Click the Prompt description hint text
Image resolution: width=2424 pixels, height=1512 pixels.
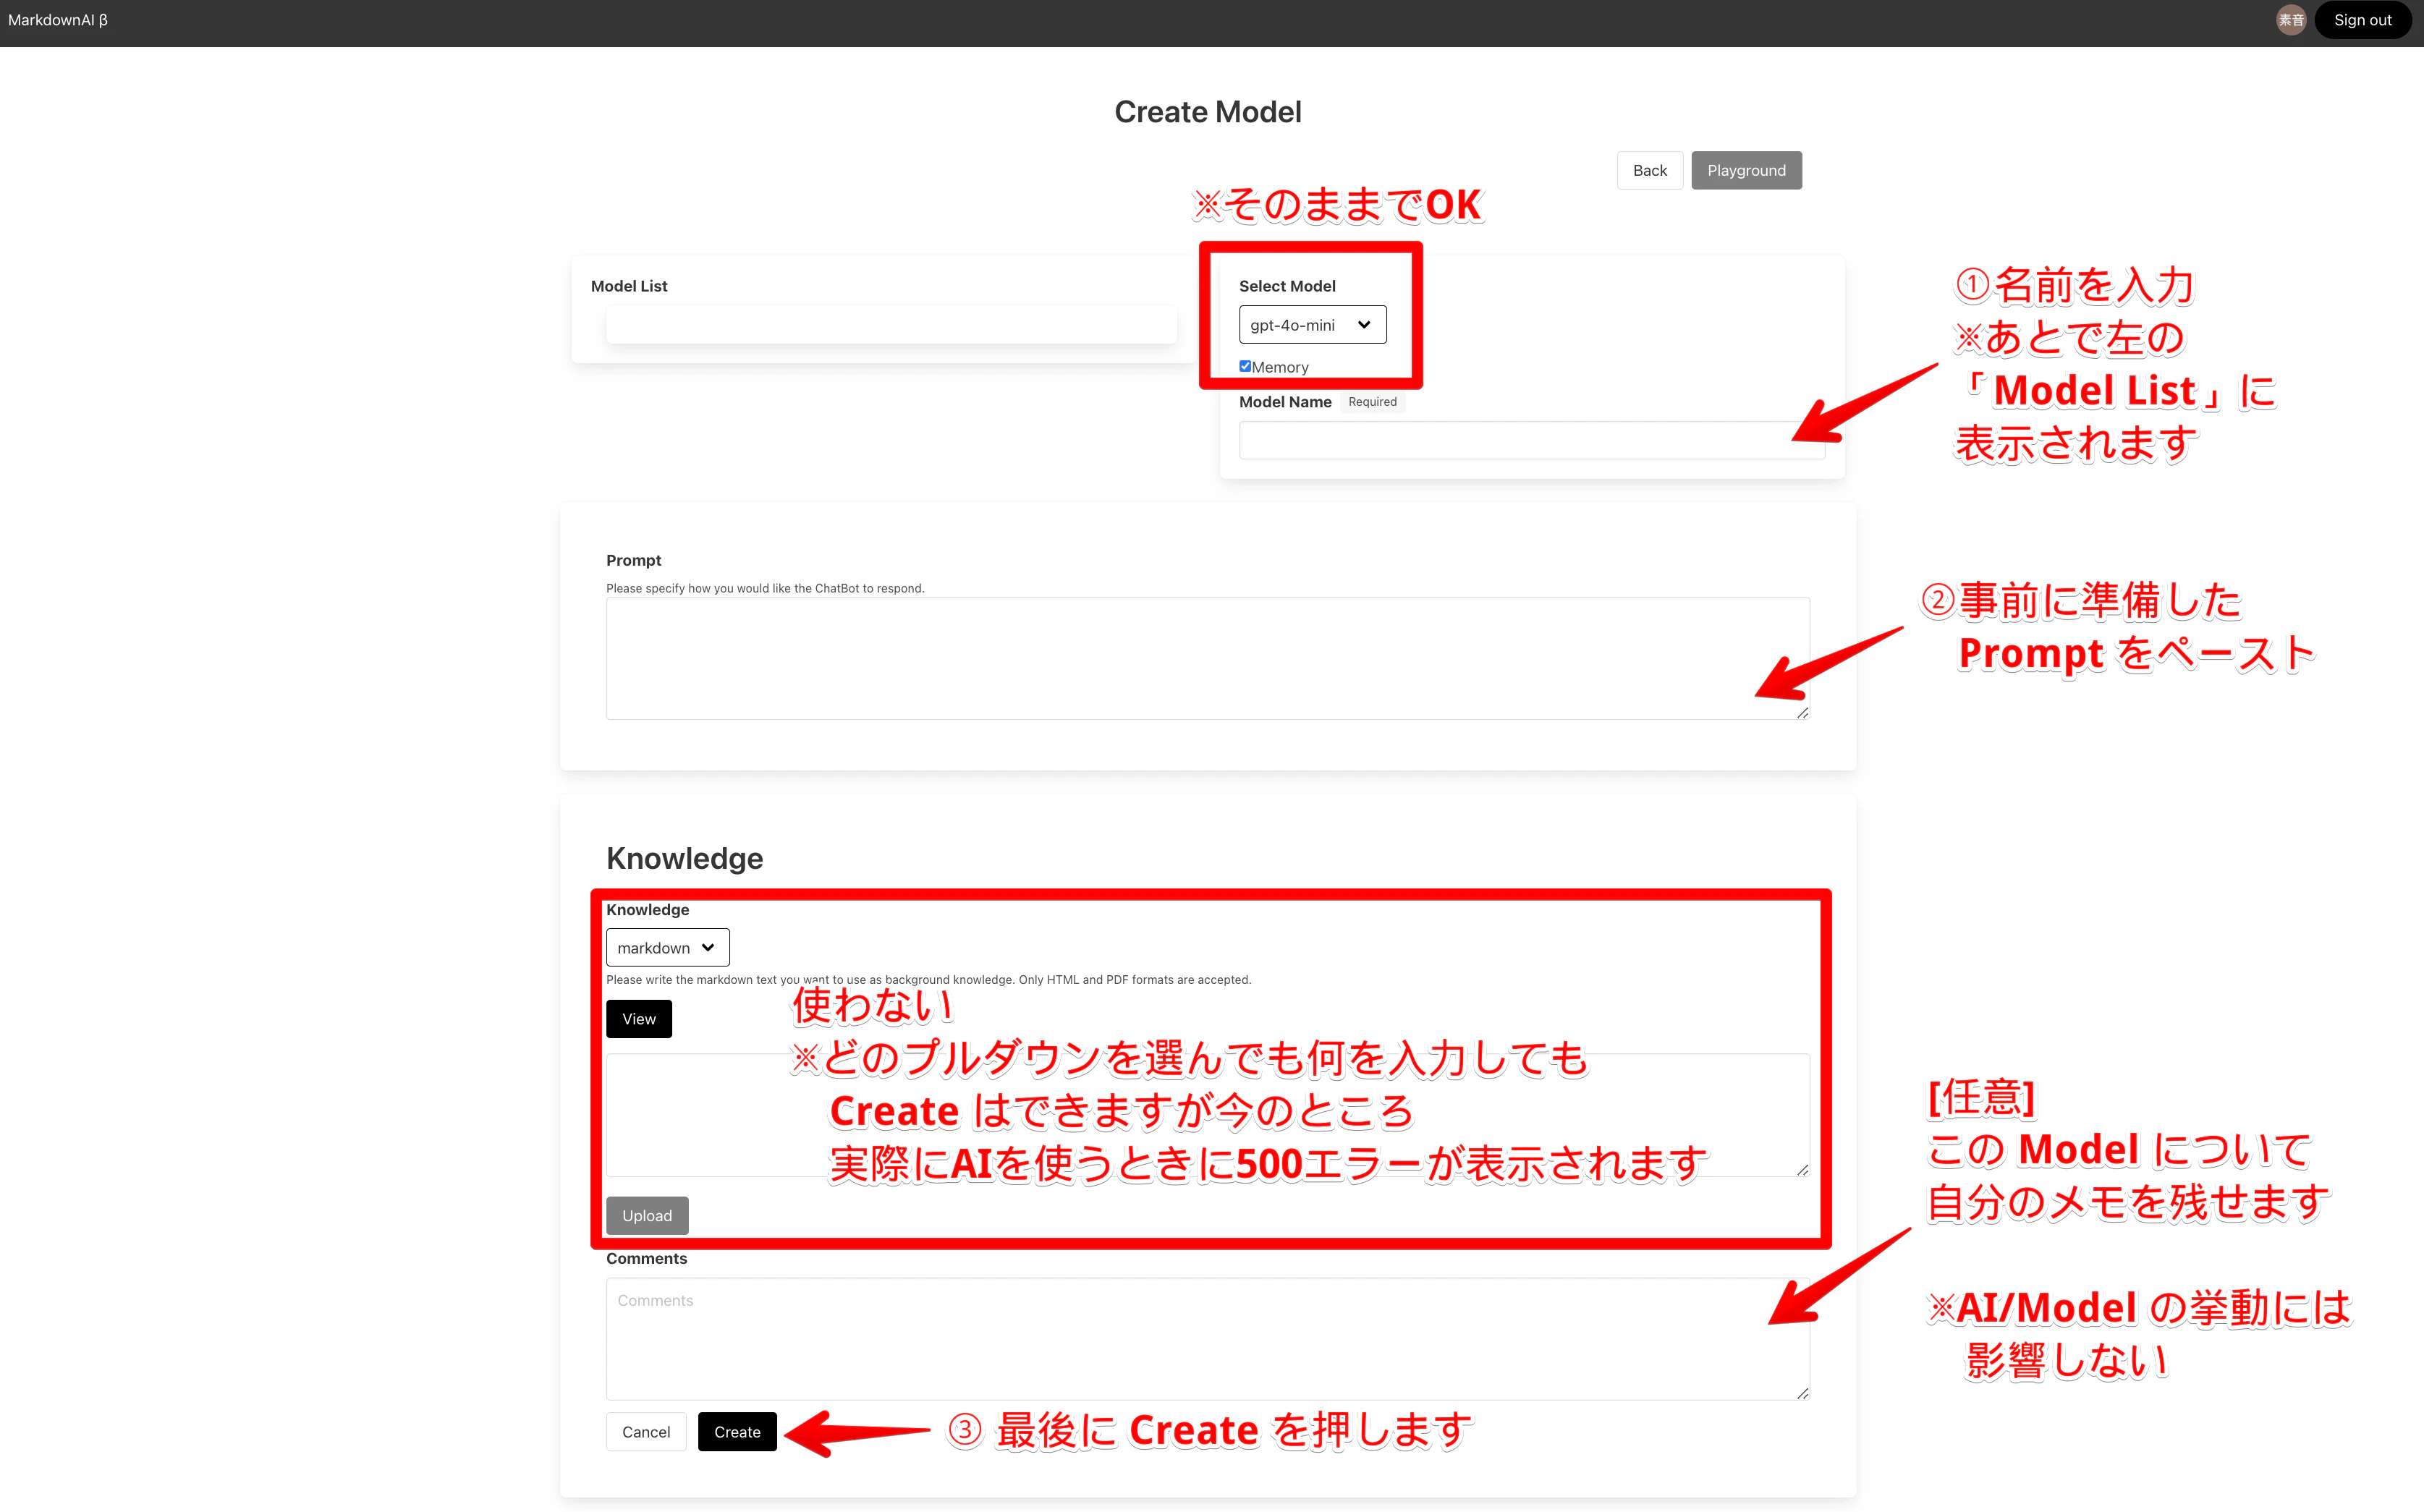(x=765, y=588)
